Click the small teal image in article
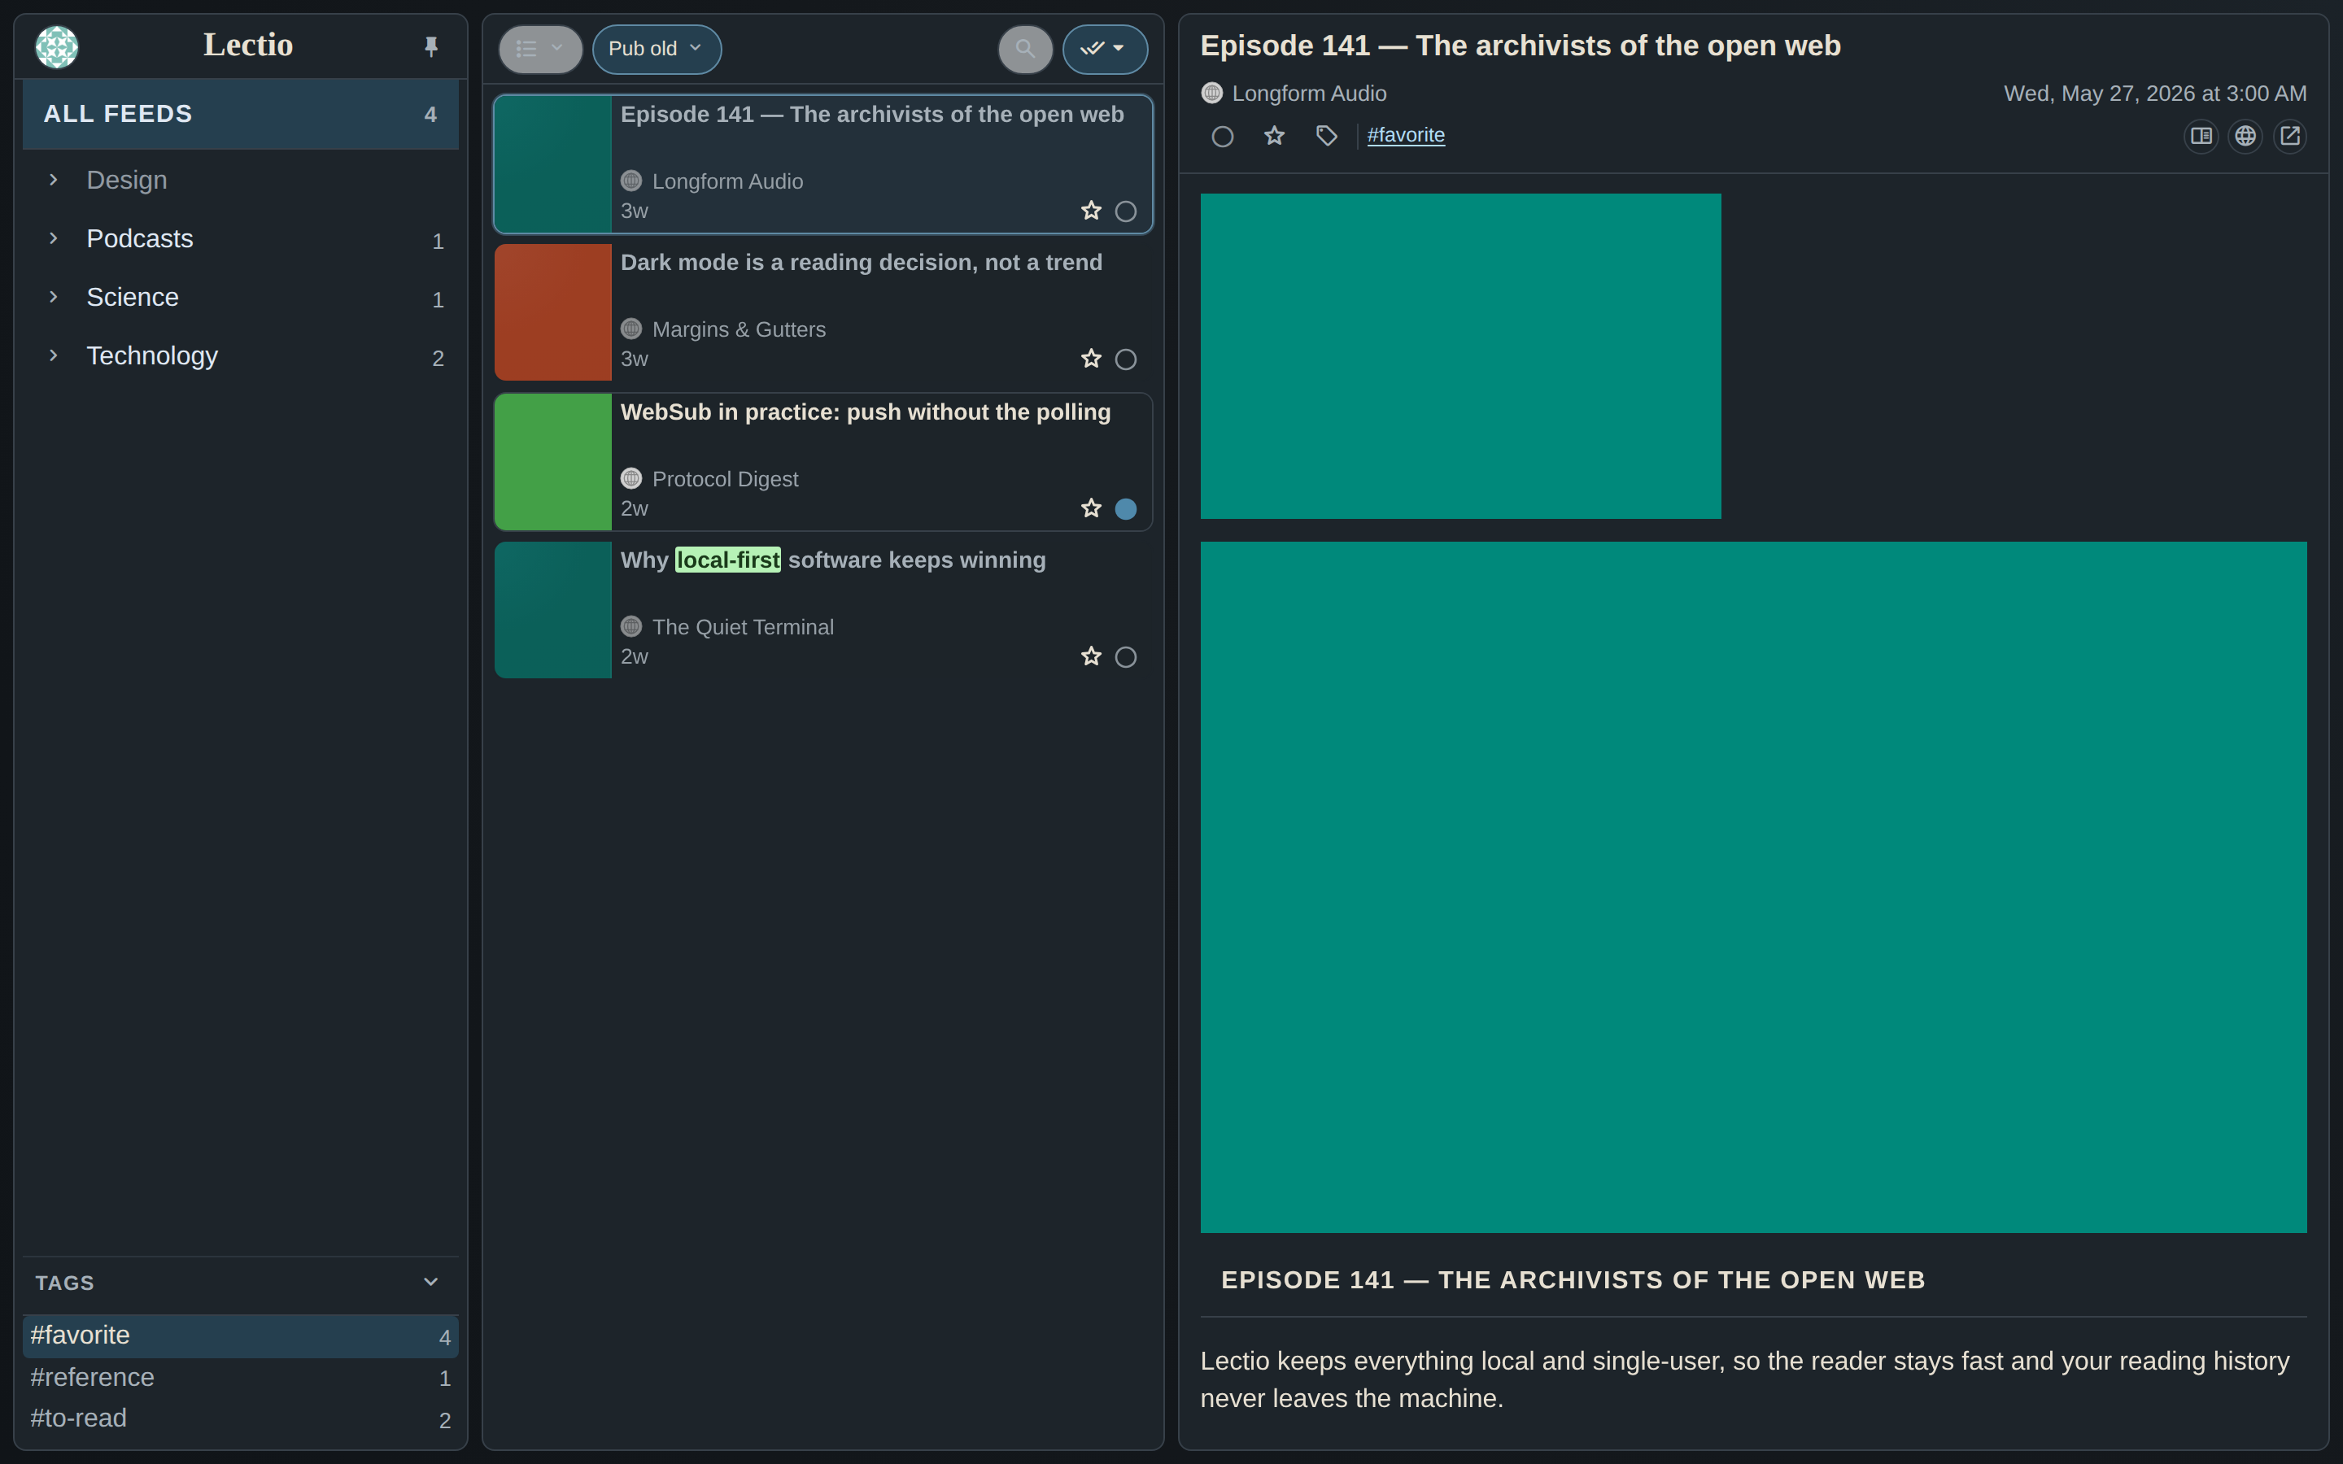 pos(1460,356)
